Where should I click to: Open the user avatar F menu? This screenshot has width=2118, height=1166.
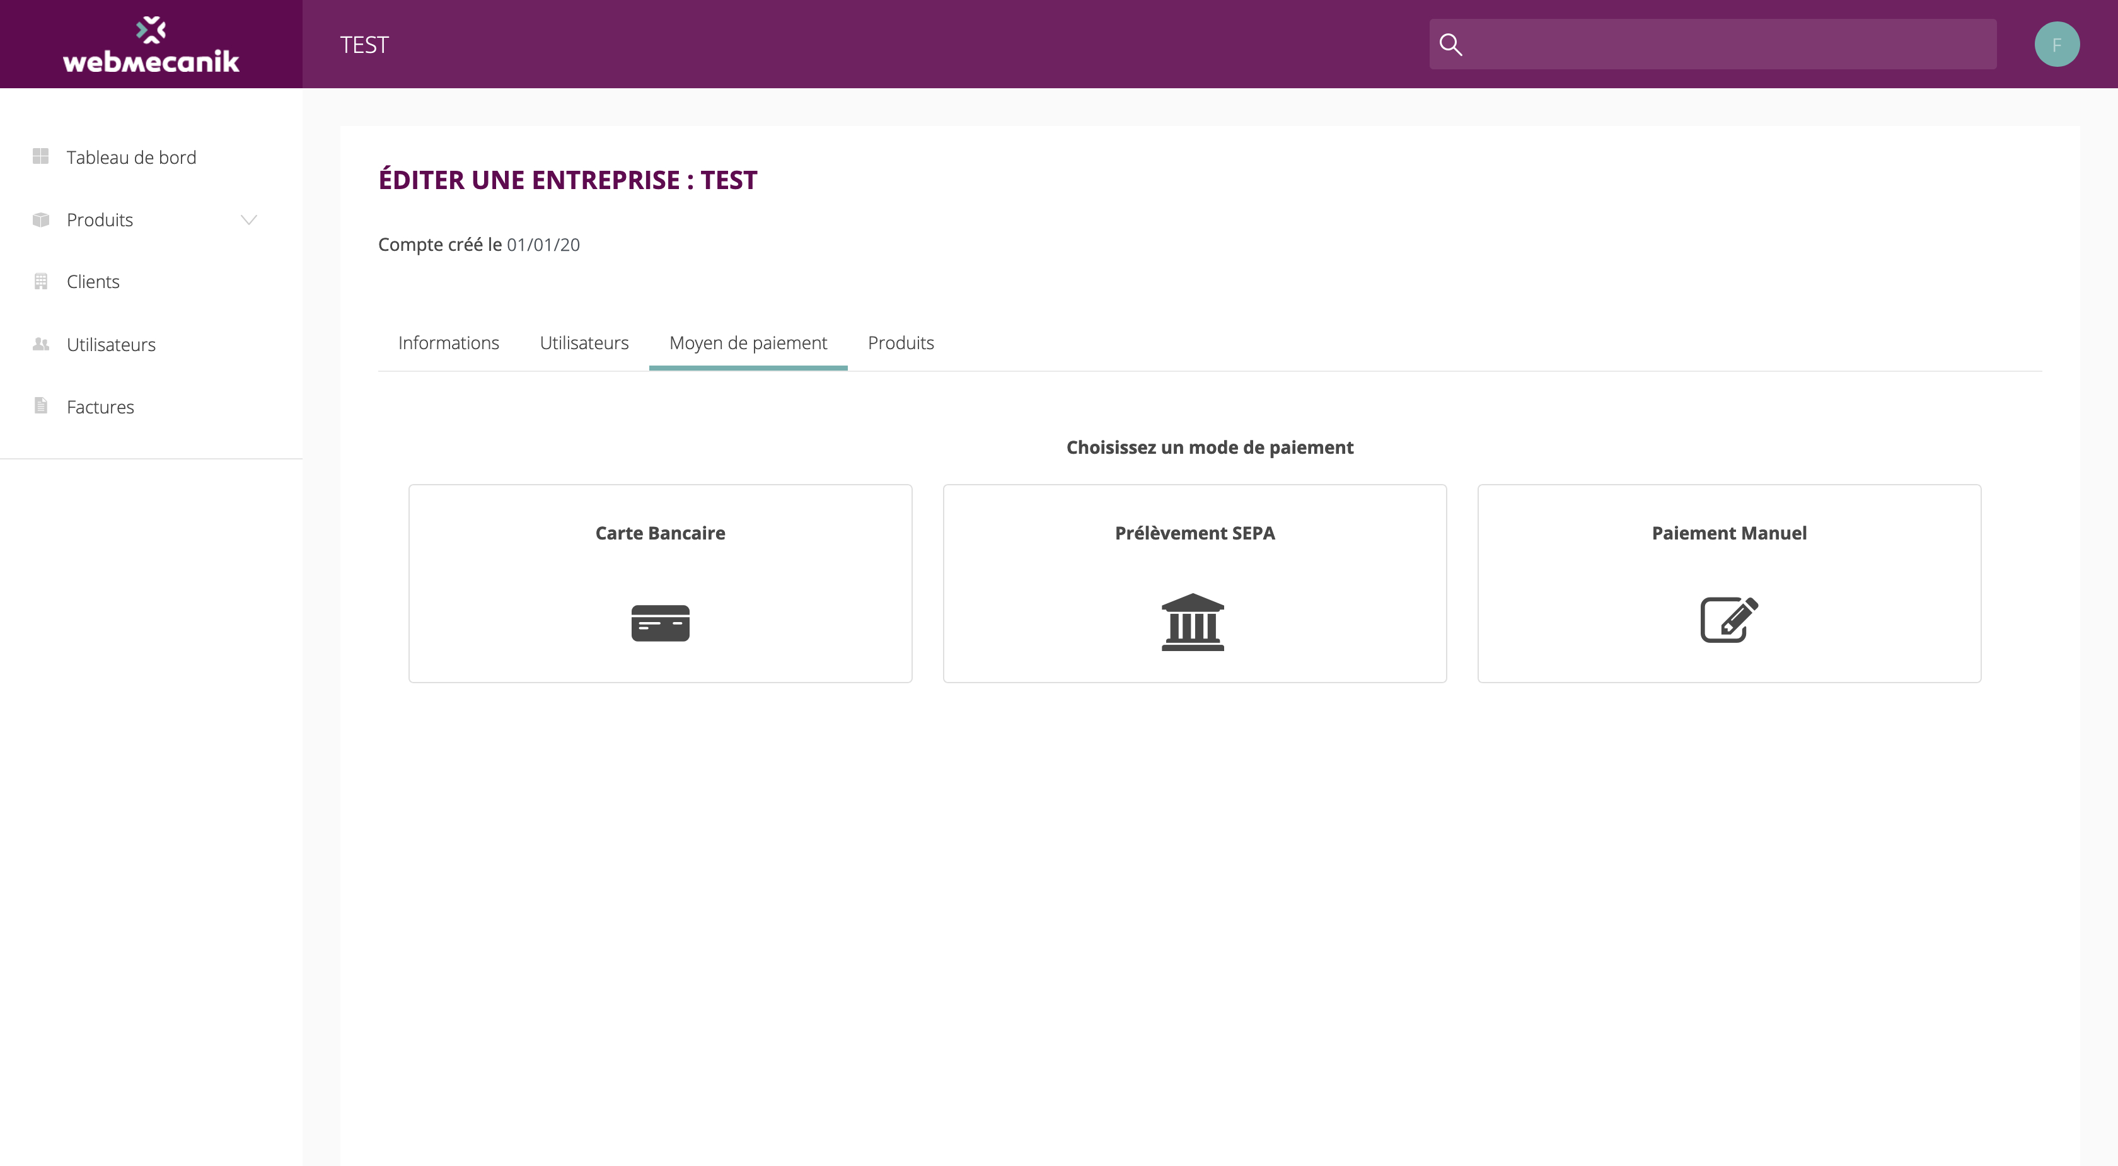pyautogui.click(x=2057, y=44)
